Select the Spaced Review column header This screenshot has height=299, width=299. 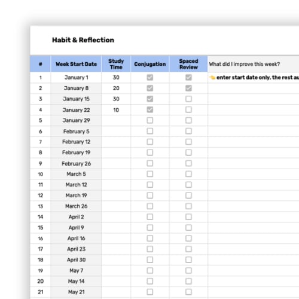coord(188,64)
